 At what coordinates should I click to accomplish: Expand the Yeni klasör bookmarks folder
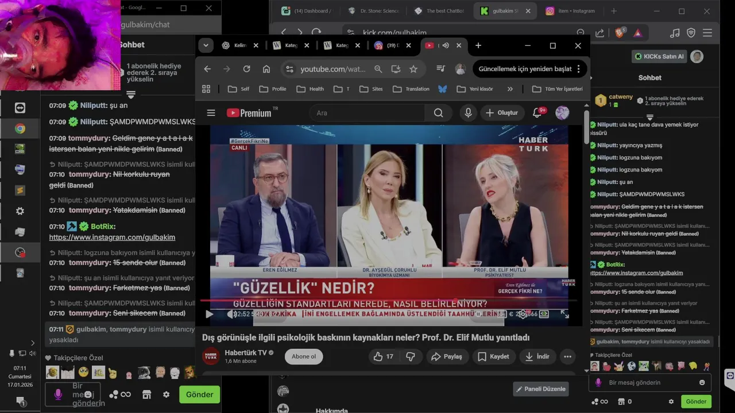475,89
